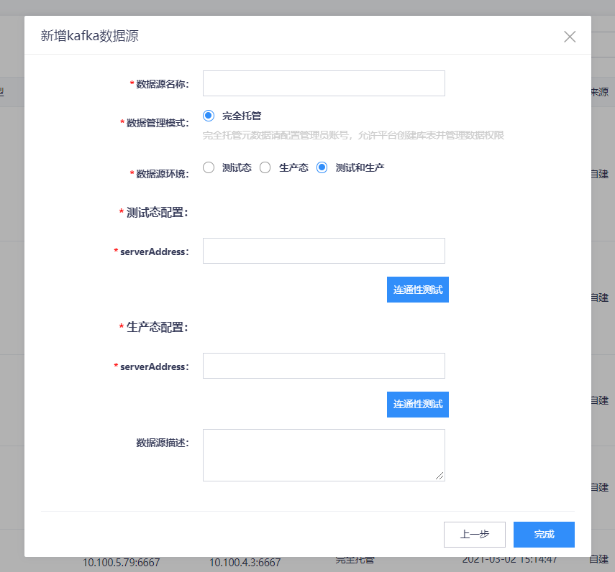This screenshot has height=572, width=615.
Task: Click the 完成 button
Action: point(544,535)
